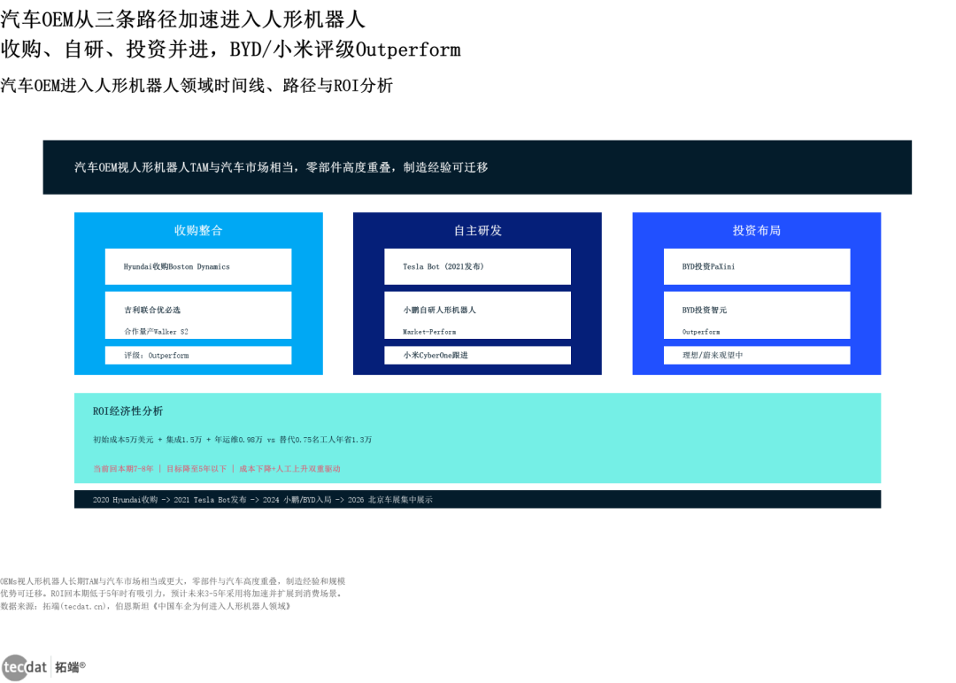This screenshot has height=683, width=956.
Task: Select the 投资布局 column header
Action: pos(757,230)
